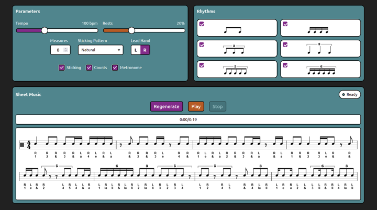Click the sextuplet notation icon

point(321,70)
